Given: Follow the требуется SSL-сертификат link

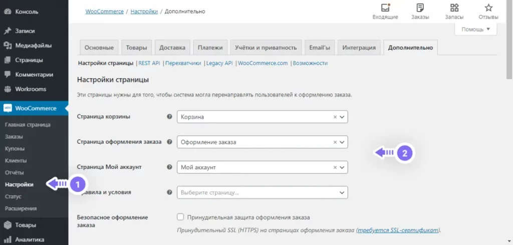Looking at the screenshot, I should coord(398,230).
